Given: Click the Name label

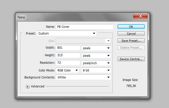Looking at the screenshot, I should pyautogui.click(x=50, y=27).
